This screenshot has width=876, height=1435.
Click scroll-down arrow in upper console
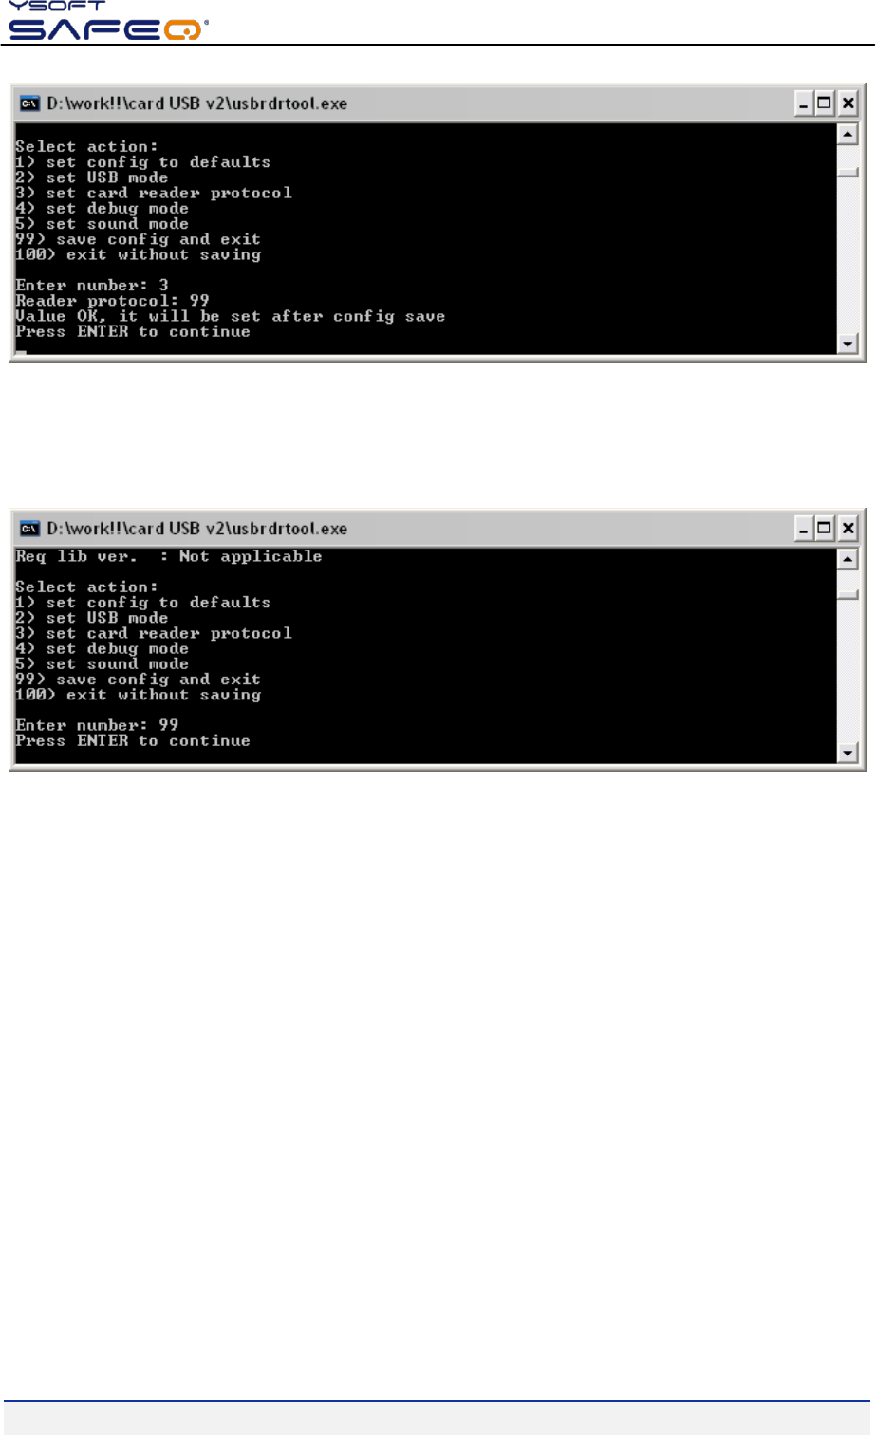[x=848, y=345]
